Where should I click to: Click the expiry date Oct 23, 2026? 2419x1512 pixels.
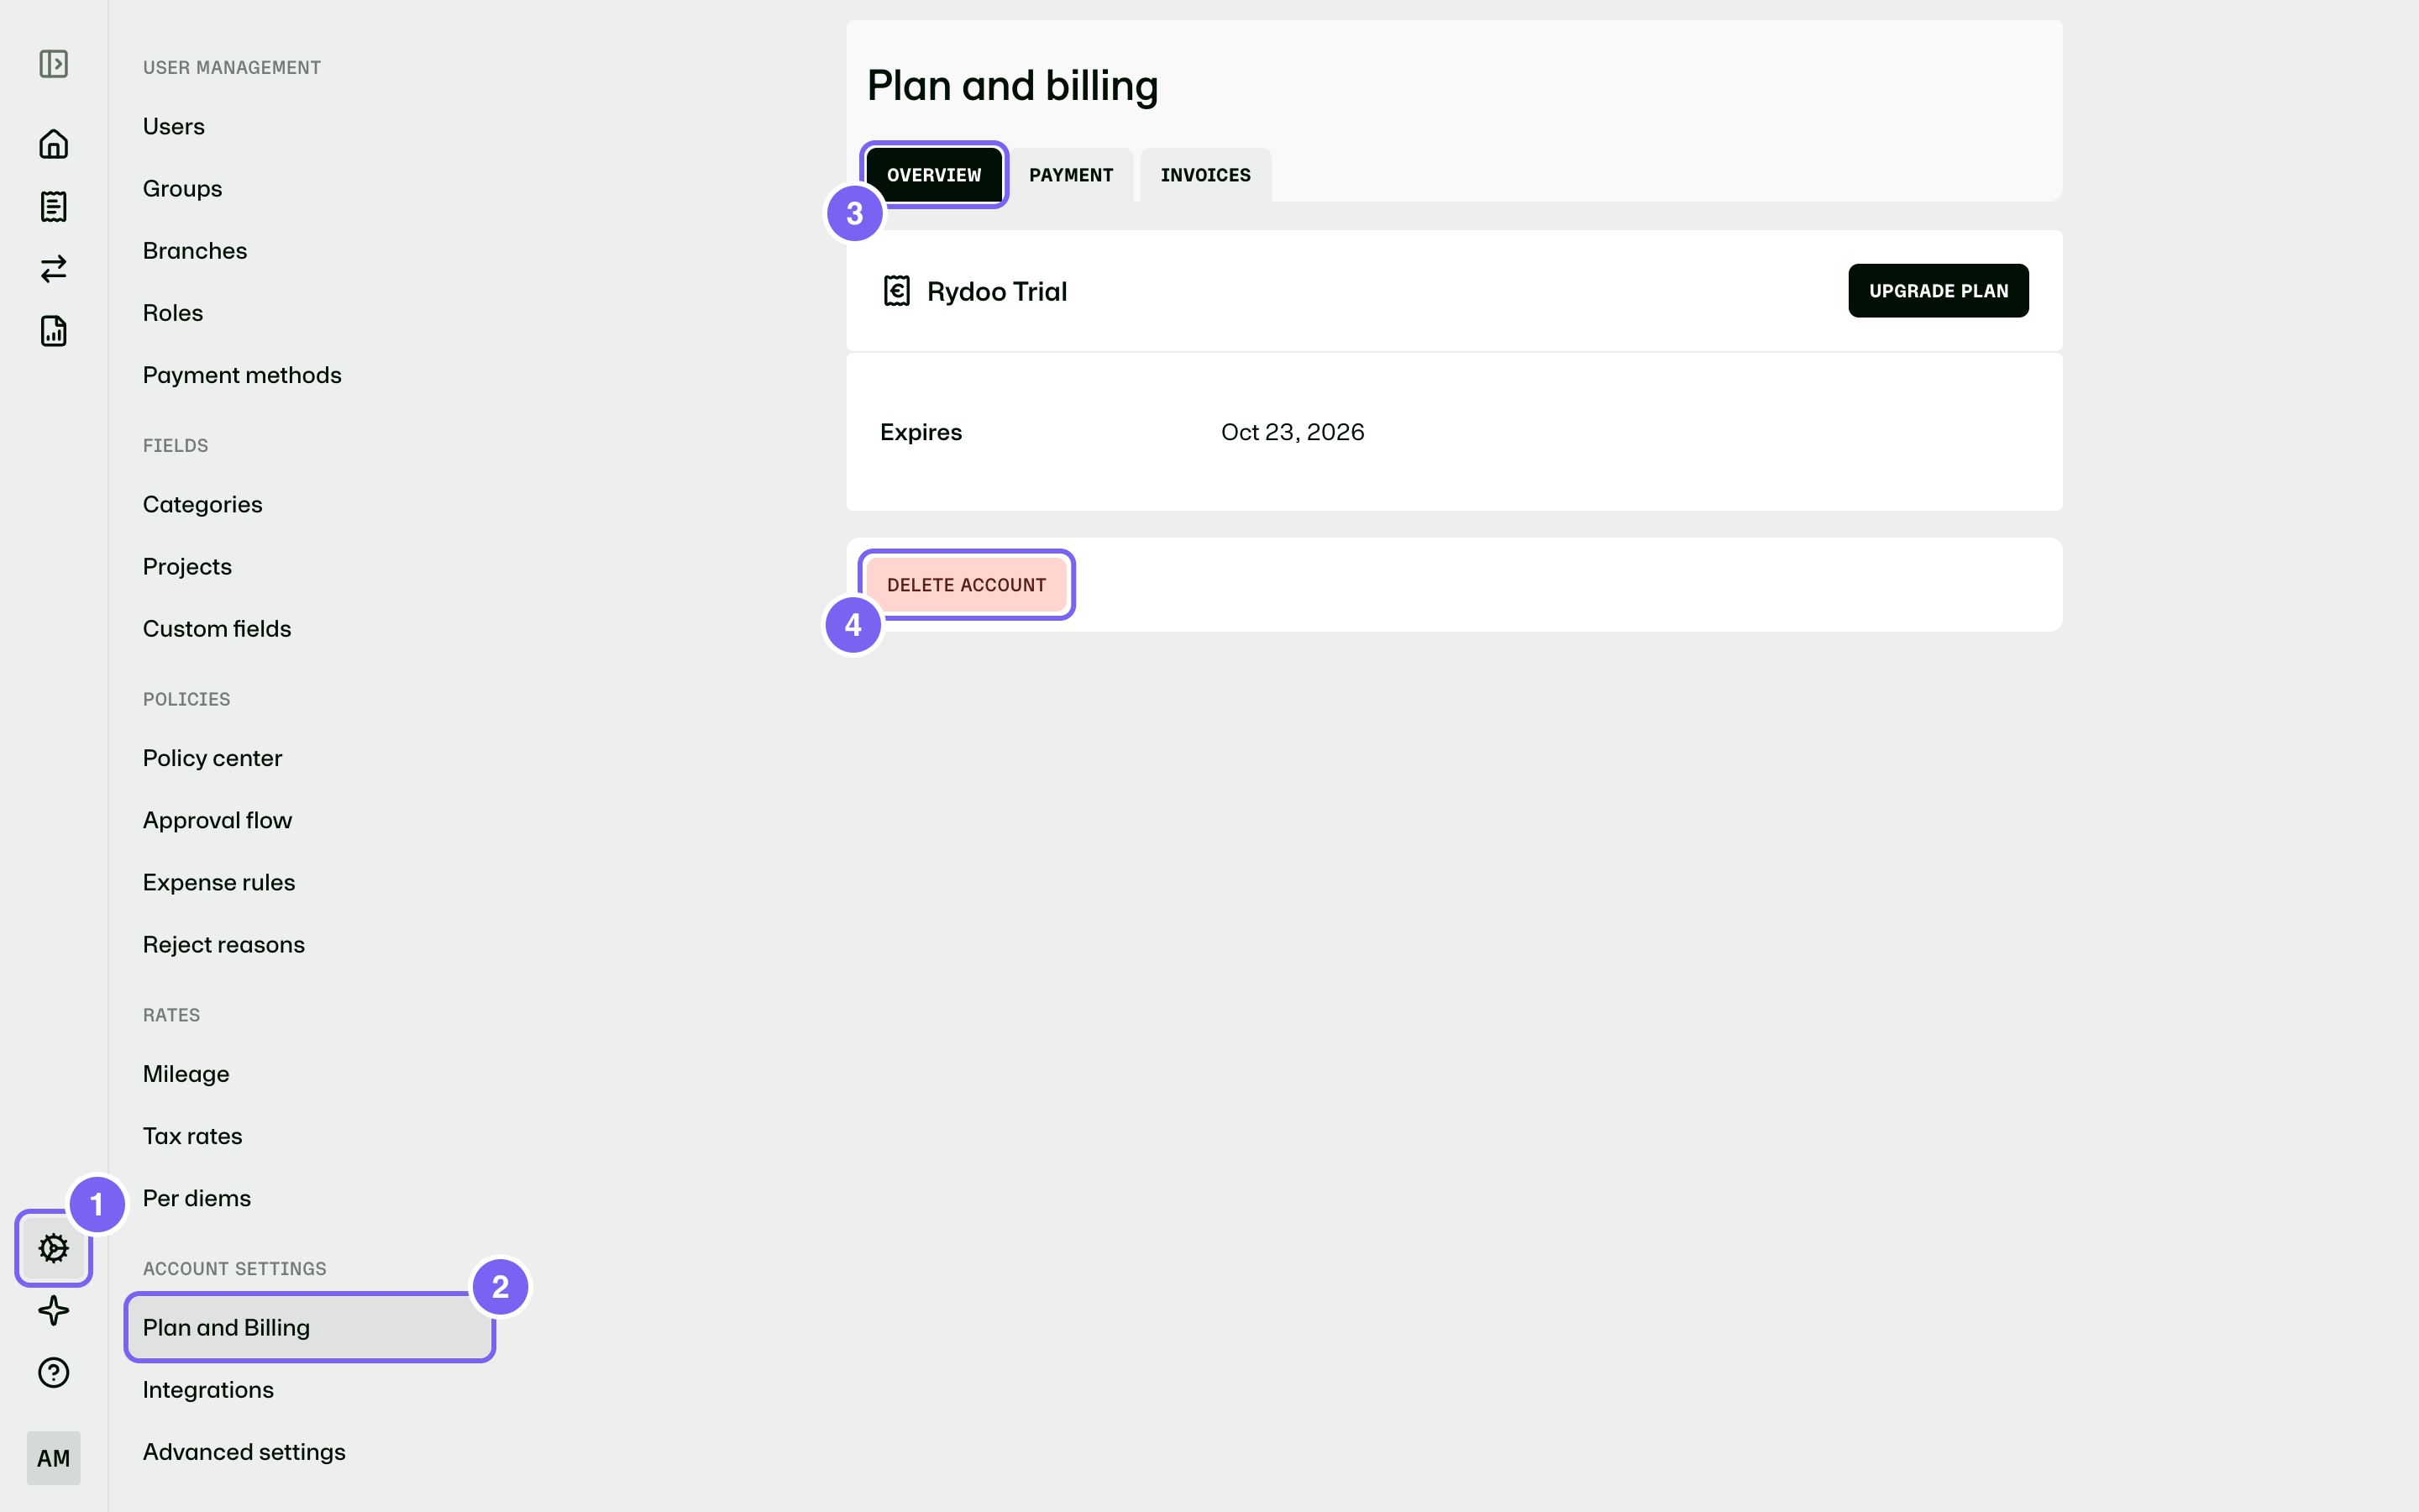pos(1293,432)
